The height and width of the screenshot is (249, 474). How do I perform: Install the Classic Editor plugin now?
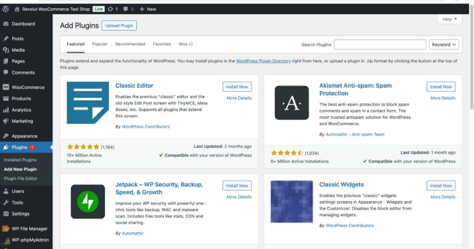237,87
